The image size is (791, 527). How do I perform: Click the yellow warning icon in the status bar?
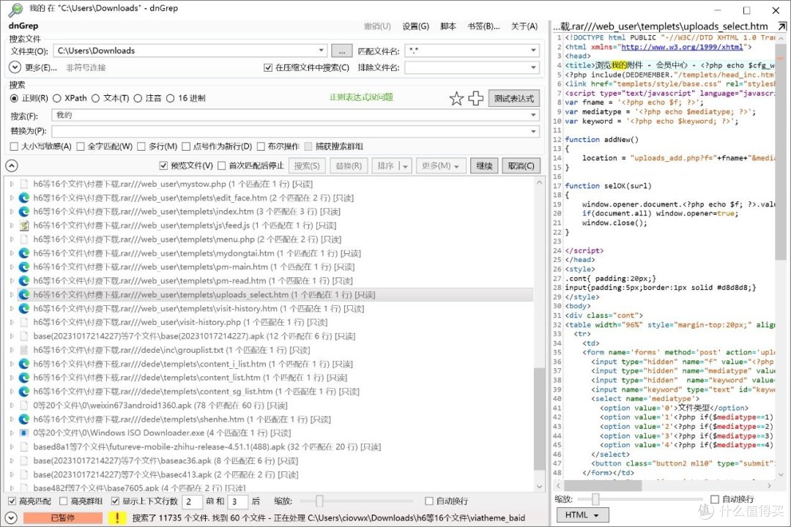click(117, 517)
